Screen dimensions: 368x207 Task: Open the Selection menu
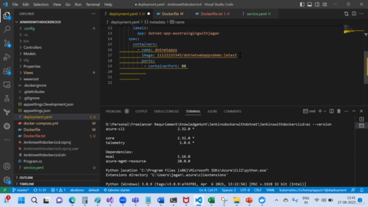tap(41, 5)
